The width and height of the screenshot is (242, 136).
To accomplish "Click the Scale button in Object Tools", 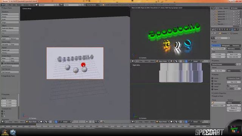I will pyautogui.click(x=10, y=19).
